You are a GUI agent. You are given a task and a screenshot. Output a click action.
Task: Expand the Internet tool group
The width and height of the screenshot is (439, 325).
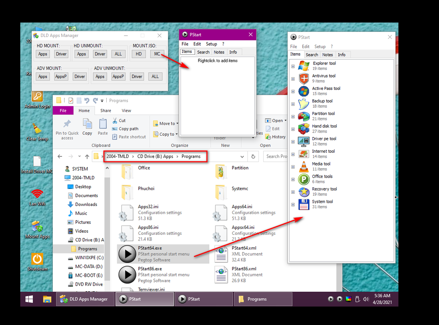pyautogui.click(x=293, y=154)
